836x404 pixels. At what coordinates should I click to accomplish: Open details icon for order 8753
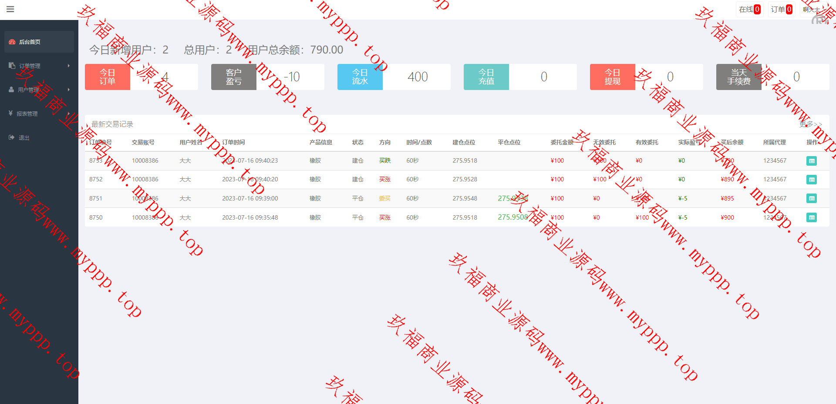tap(811, 161)
